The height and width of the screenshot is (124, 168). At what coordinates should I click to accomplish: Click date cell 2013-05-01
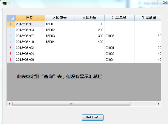[30, 24]
